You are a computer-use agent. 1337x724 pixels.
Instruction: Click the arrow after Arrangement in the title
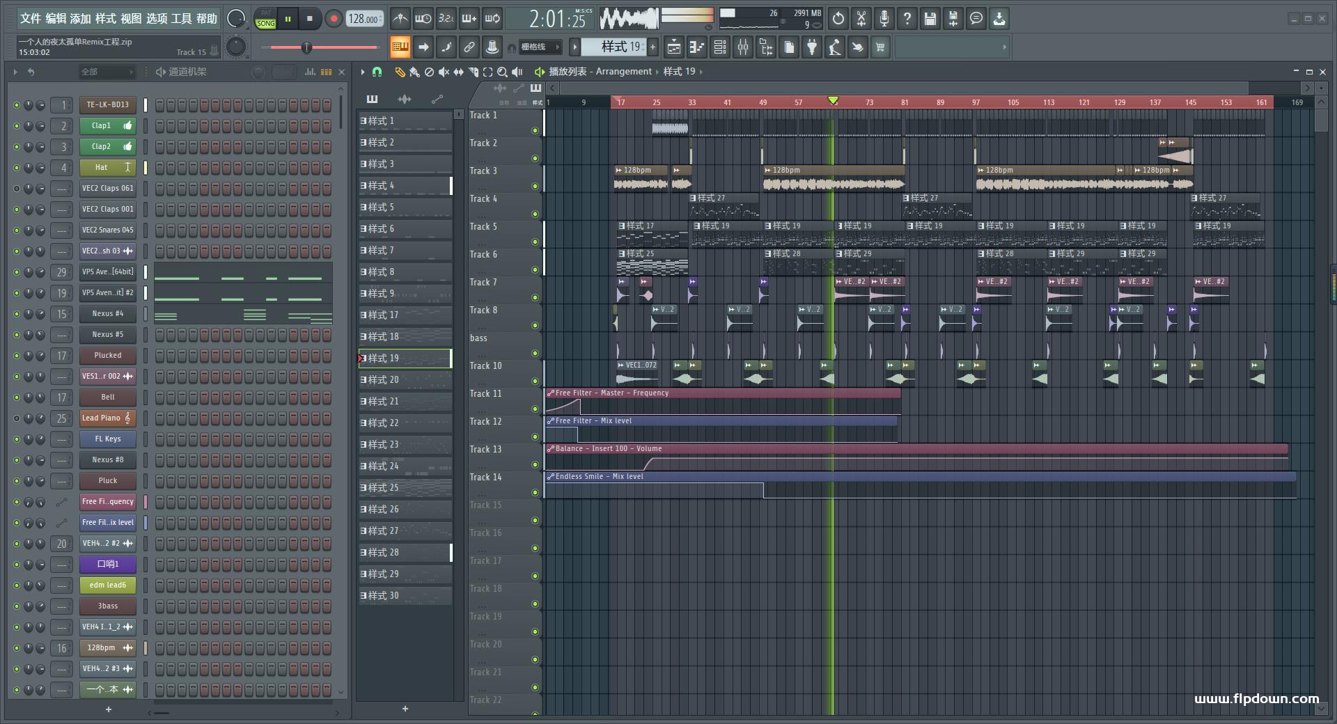pos(657,72)
